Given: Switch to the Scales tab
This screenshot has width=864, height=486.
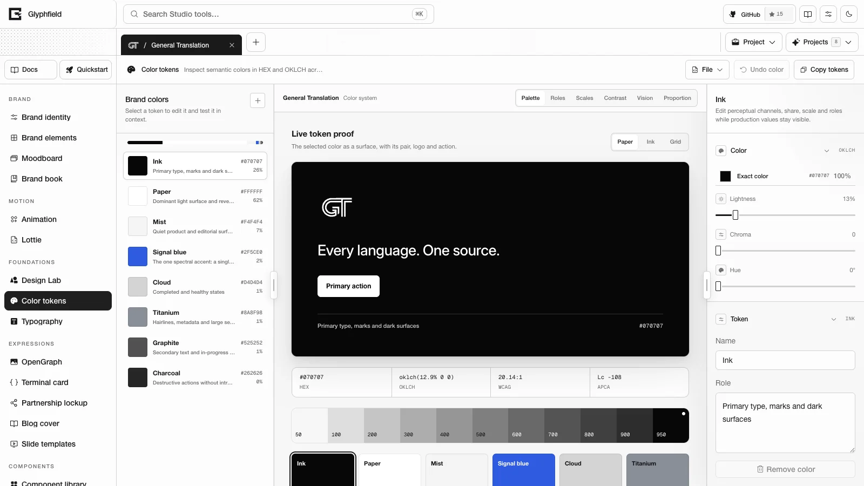Looking at the screenshot, I should pyautogui.click(x=584, y=98).
